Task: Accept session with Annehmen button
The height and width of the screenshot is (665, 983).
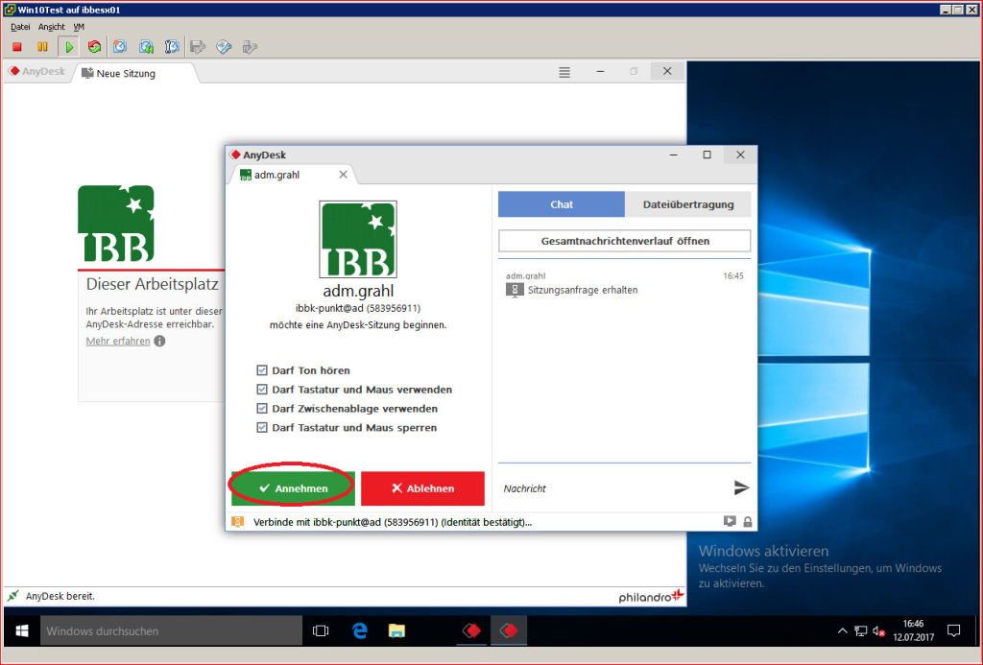Action: click(x=293, y=488)
